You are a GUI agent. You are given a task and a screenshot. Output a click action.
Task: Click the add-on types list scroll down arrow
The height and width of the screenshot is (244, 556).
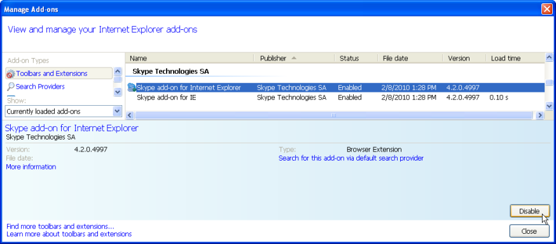click(118, 92)
